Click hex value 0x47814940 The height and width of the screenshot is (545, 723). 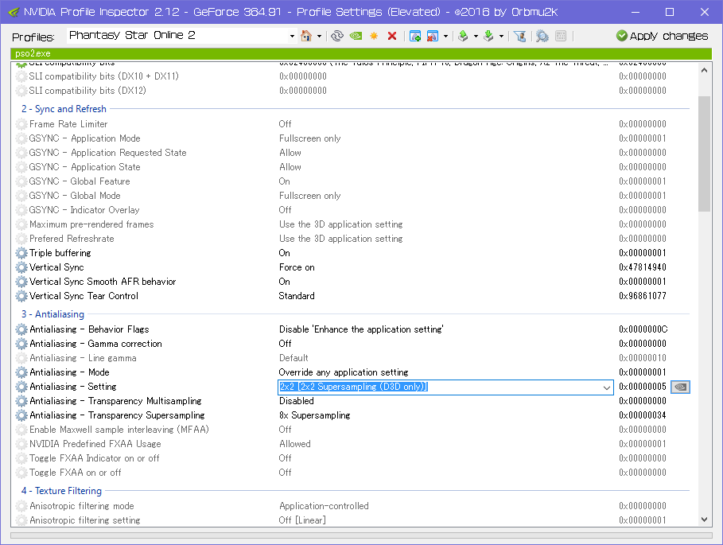tap(643, 267)
